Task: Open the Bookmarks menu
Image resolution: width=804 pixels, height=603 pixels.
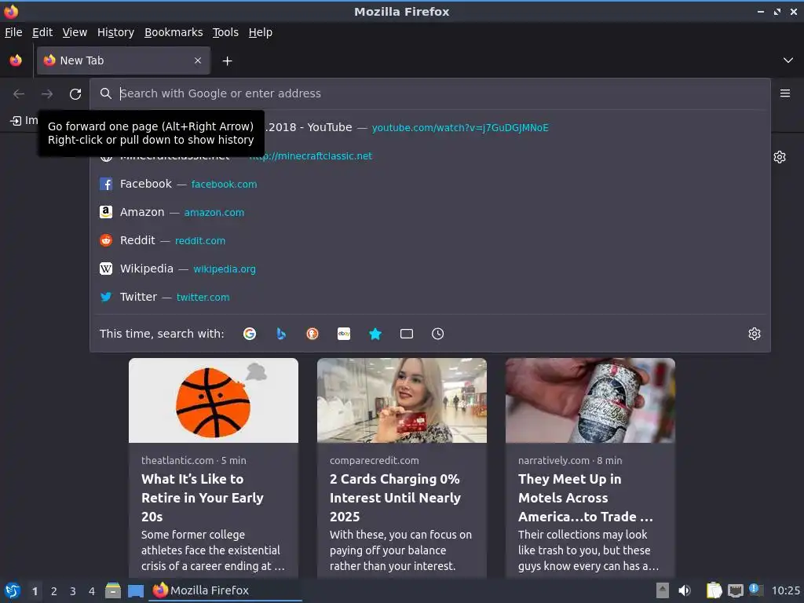Action: pyautogui.click(x=174, y=32)
